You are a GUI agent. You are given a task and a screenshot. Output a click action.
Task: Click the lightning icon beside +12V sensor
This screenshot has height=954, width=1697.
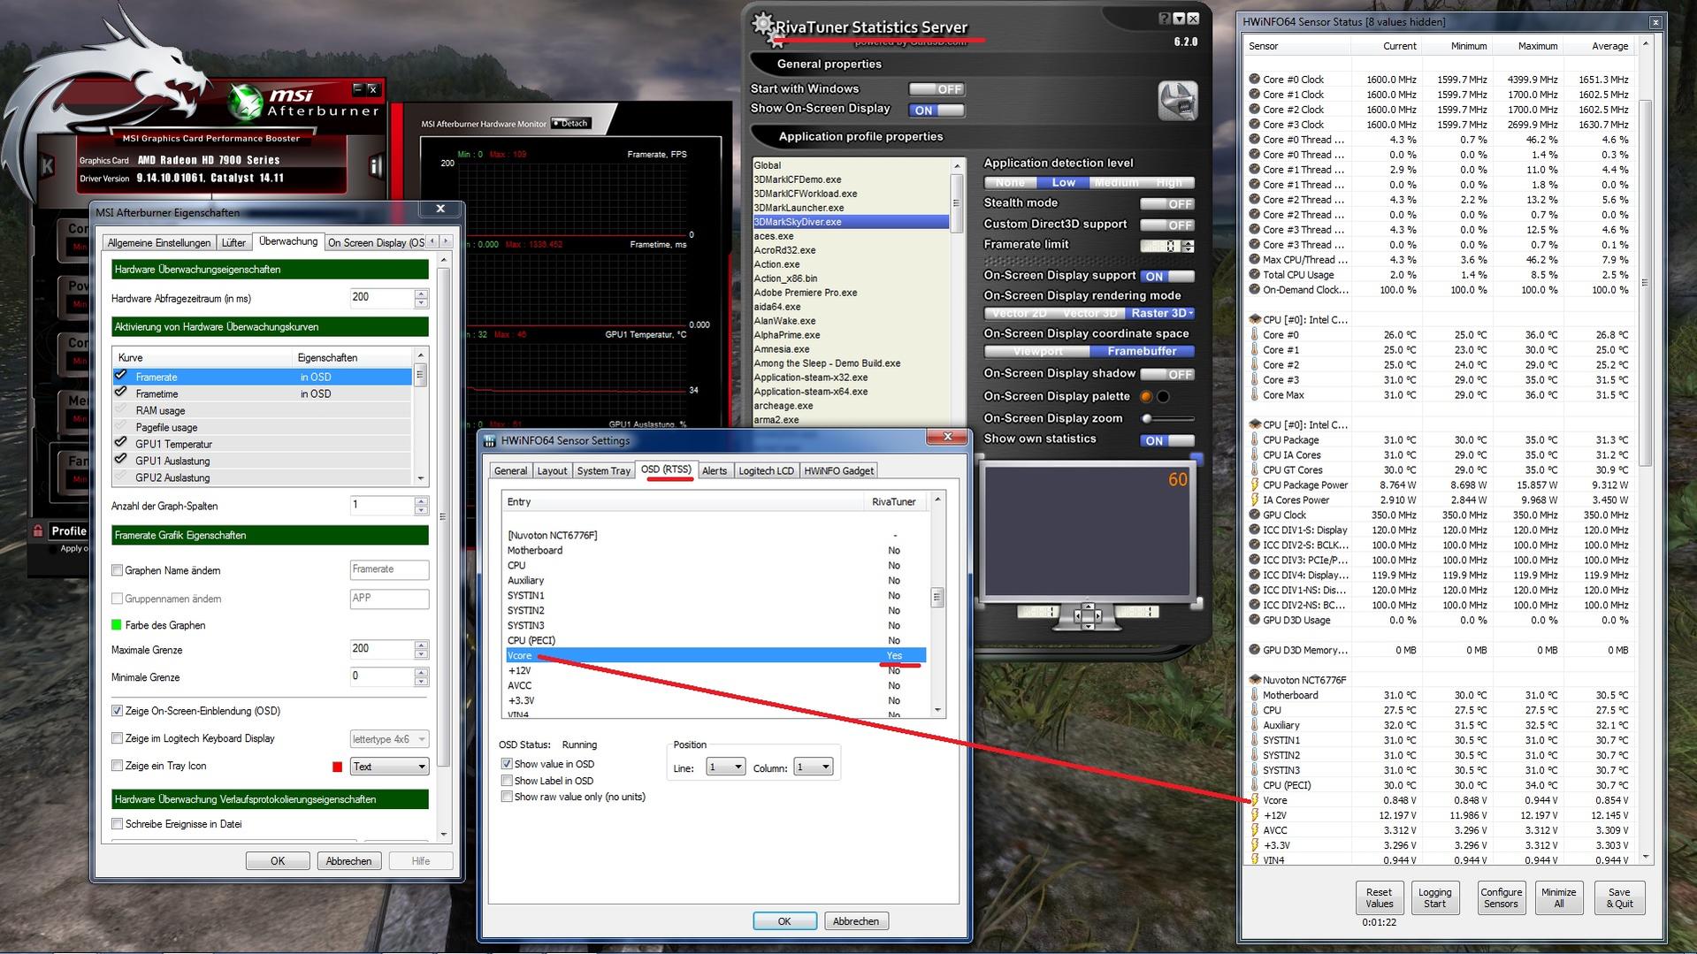[1254, 815]
